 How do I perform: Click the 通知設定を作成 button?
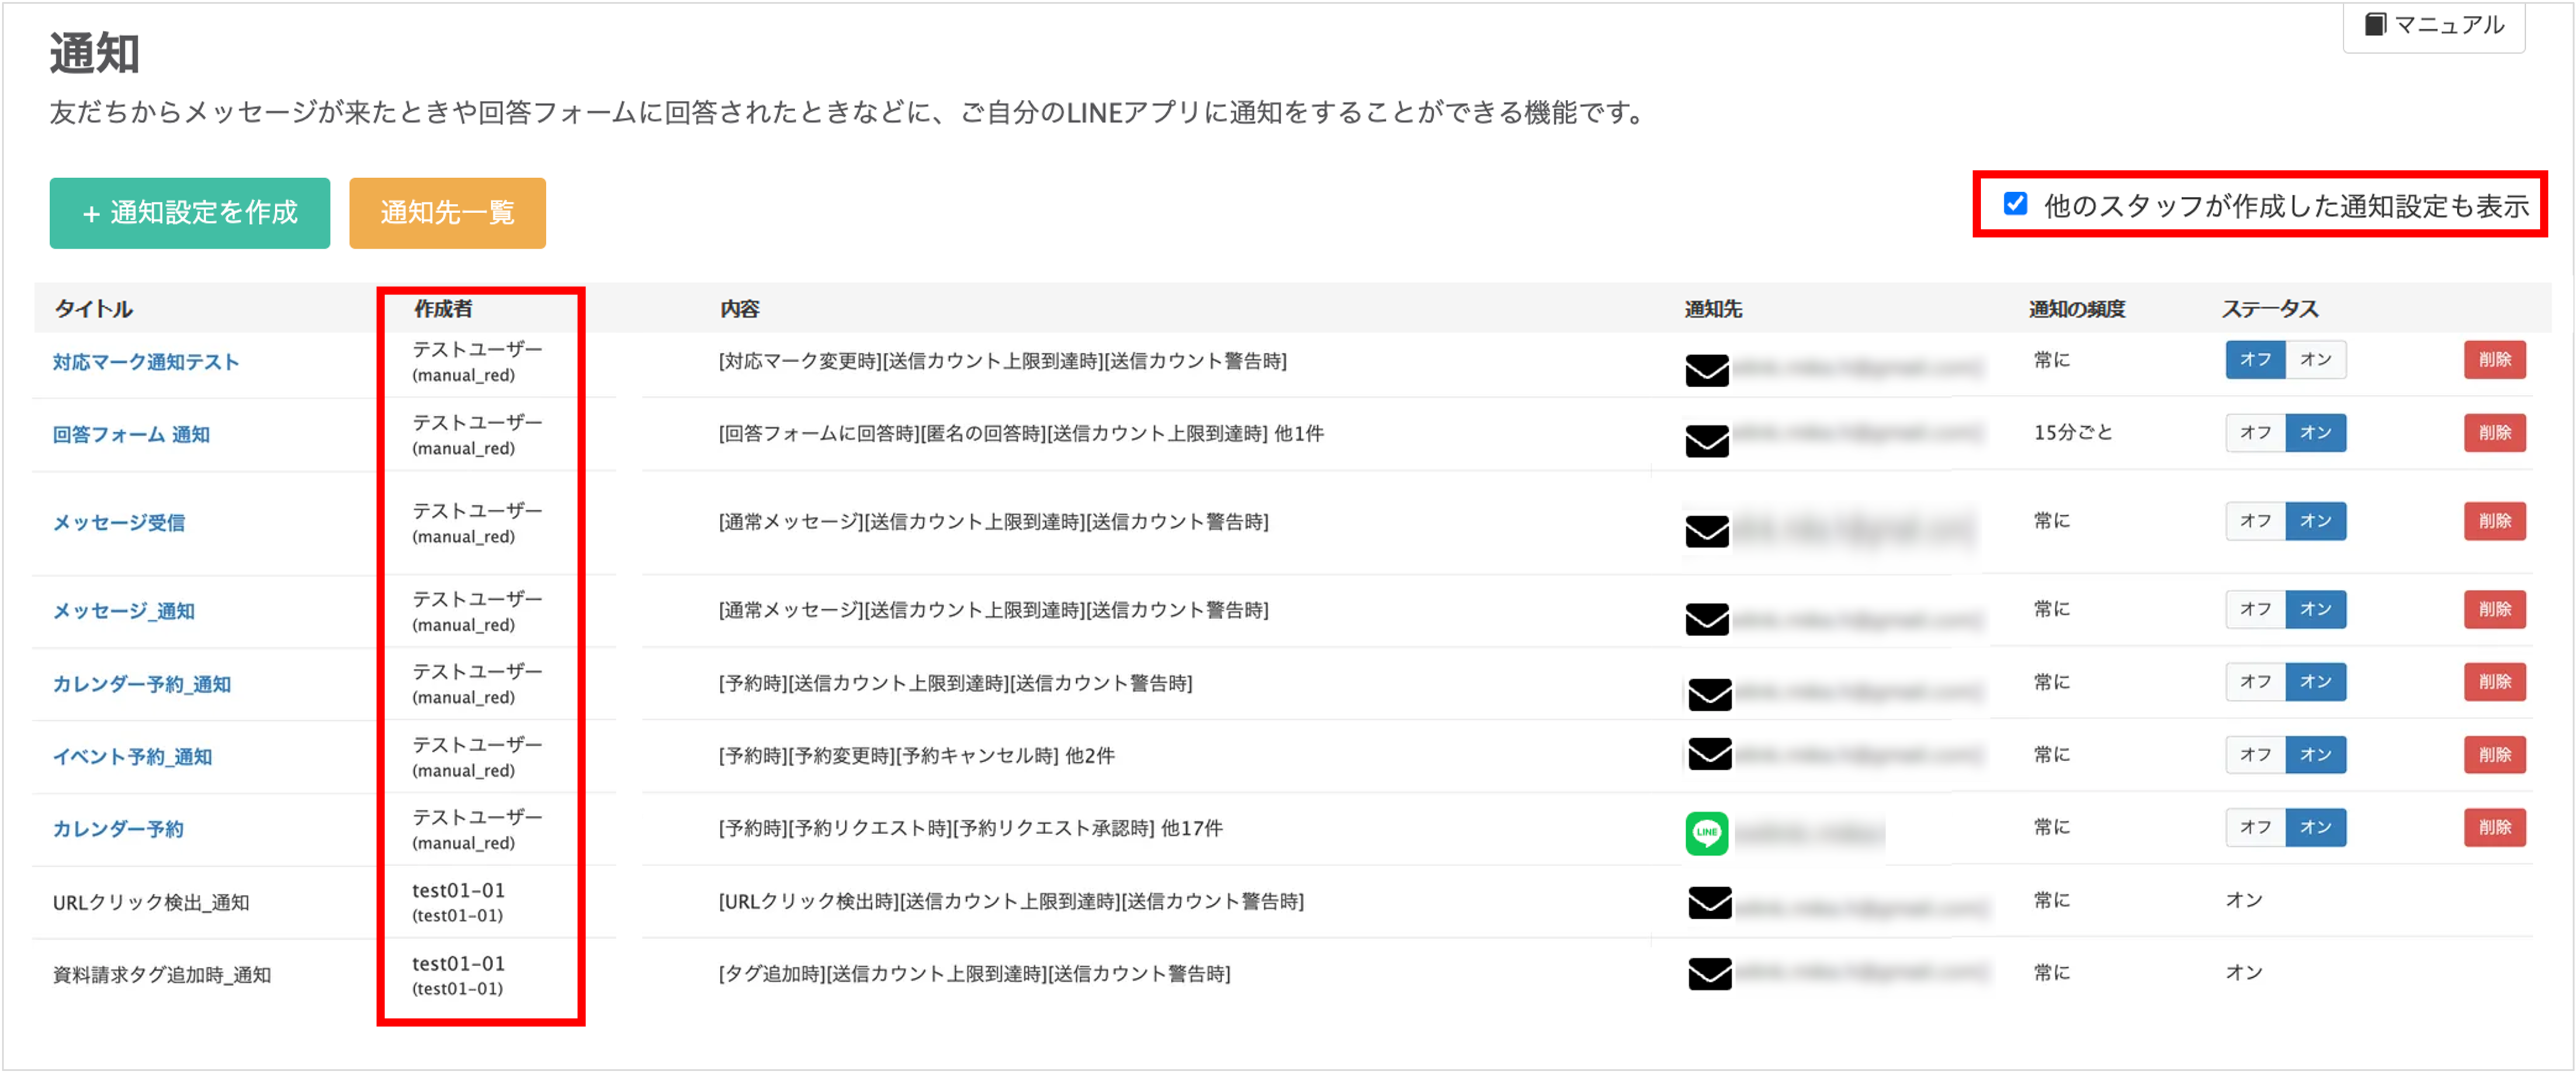click(x=189, y=212)
